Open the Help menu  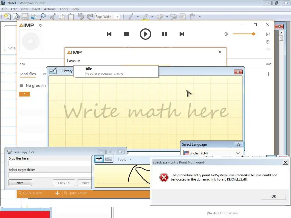(75, 9)
